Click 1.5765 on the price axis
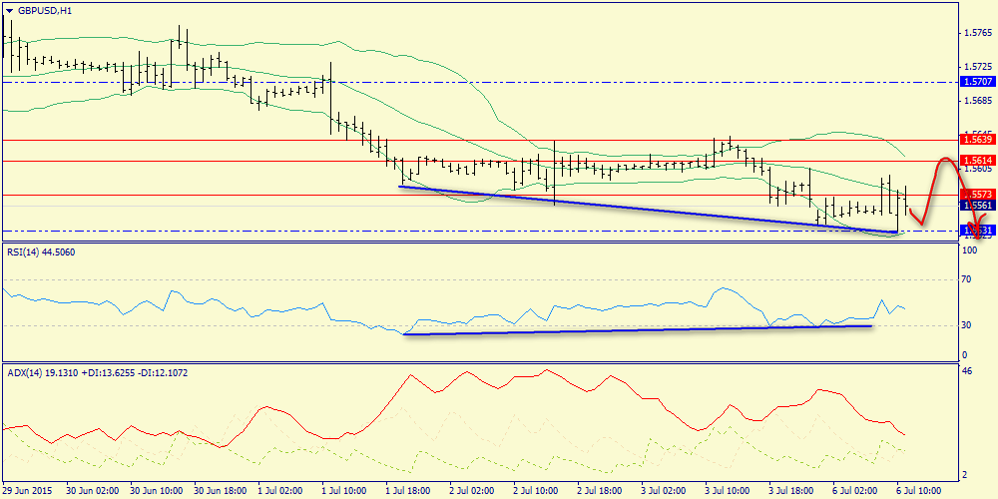 point(977,33)
